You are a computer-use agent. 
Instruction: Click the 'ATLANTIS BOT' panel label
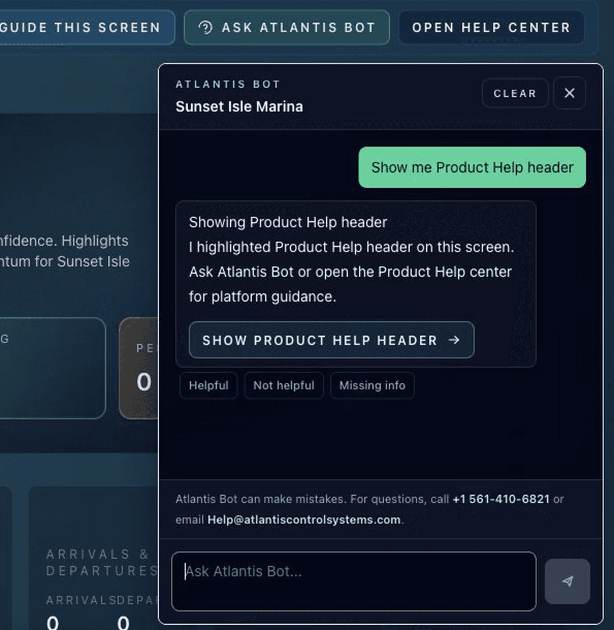coord(228,84)
